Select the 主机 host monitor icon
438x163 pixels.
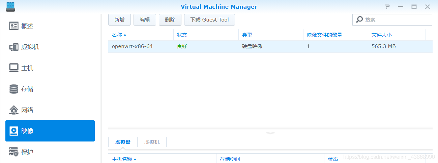(14, 68)
